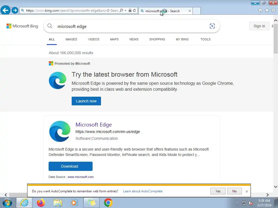
Task: Click the Internet Explorer taskbar icon
Action: click(24, 203)
